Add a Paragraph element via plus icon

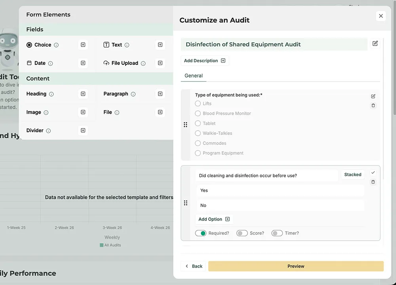(160, 94)
